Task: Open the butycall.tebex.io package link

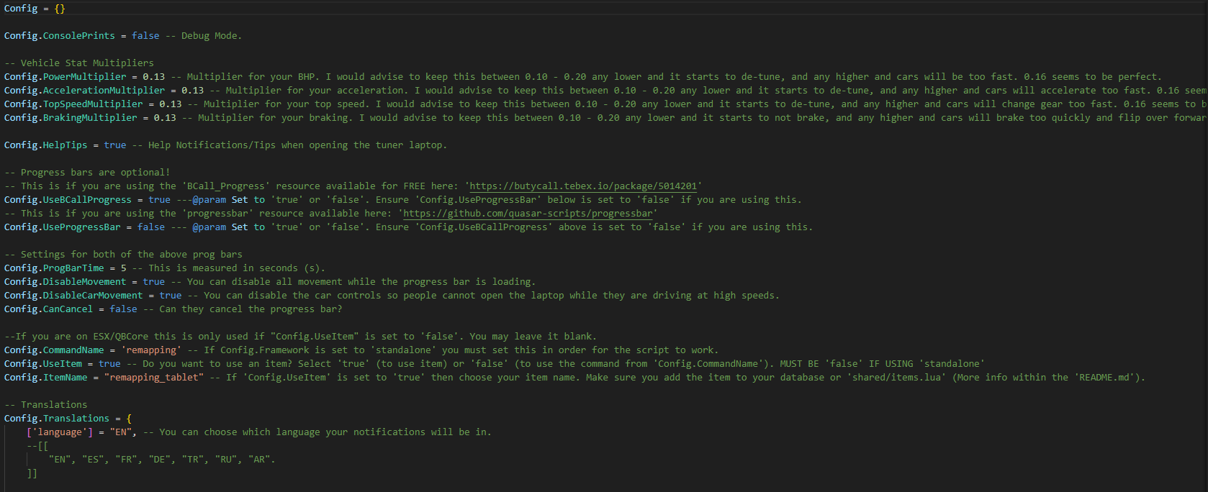Action: coord(583,186)
